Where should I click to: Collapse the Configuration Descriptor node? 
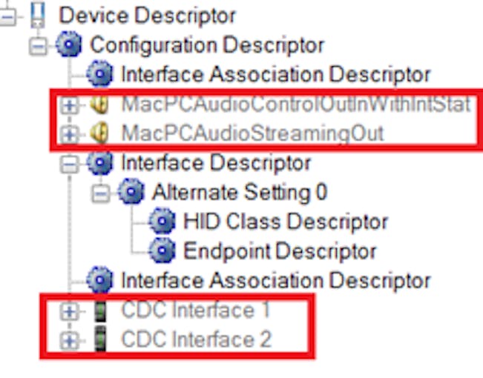click(x=39, y=46)
